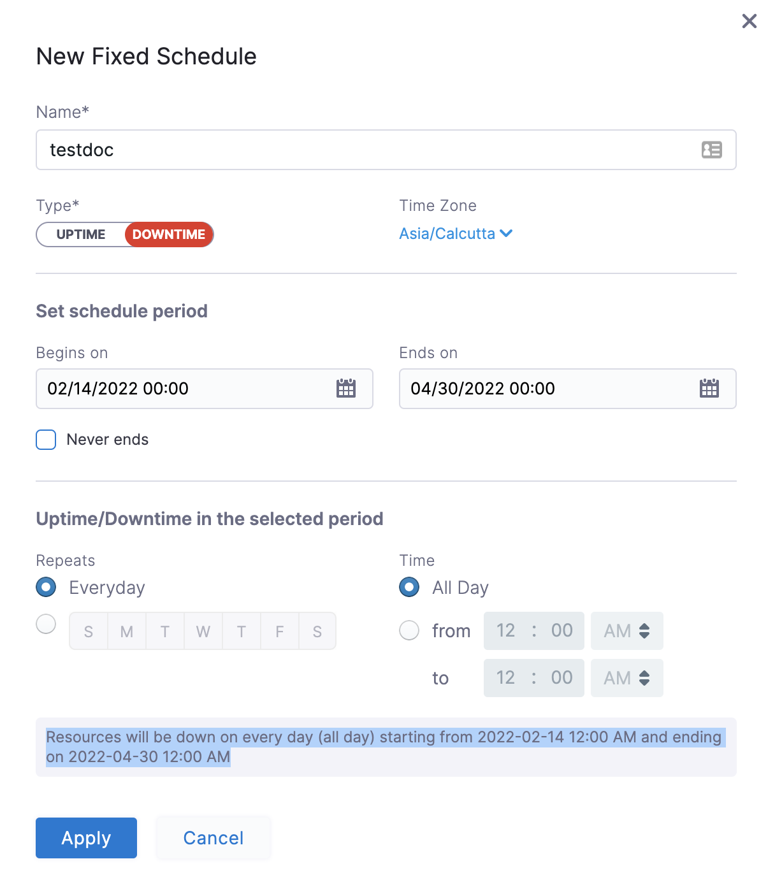Close the New Fixed Schedule dialog
775x873 pixels.
750,21
